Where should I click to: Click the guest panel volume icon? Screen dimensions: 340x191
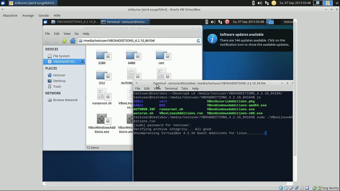click(213, 22)
